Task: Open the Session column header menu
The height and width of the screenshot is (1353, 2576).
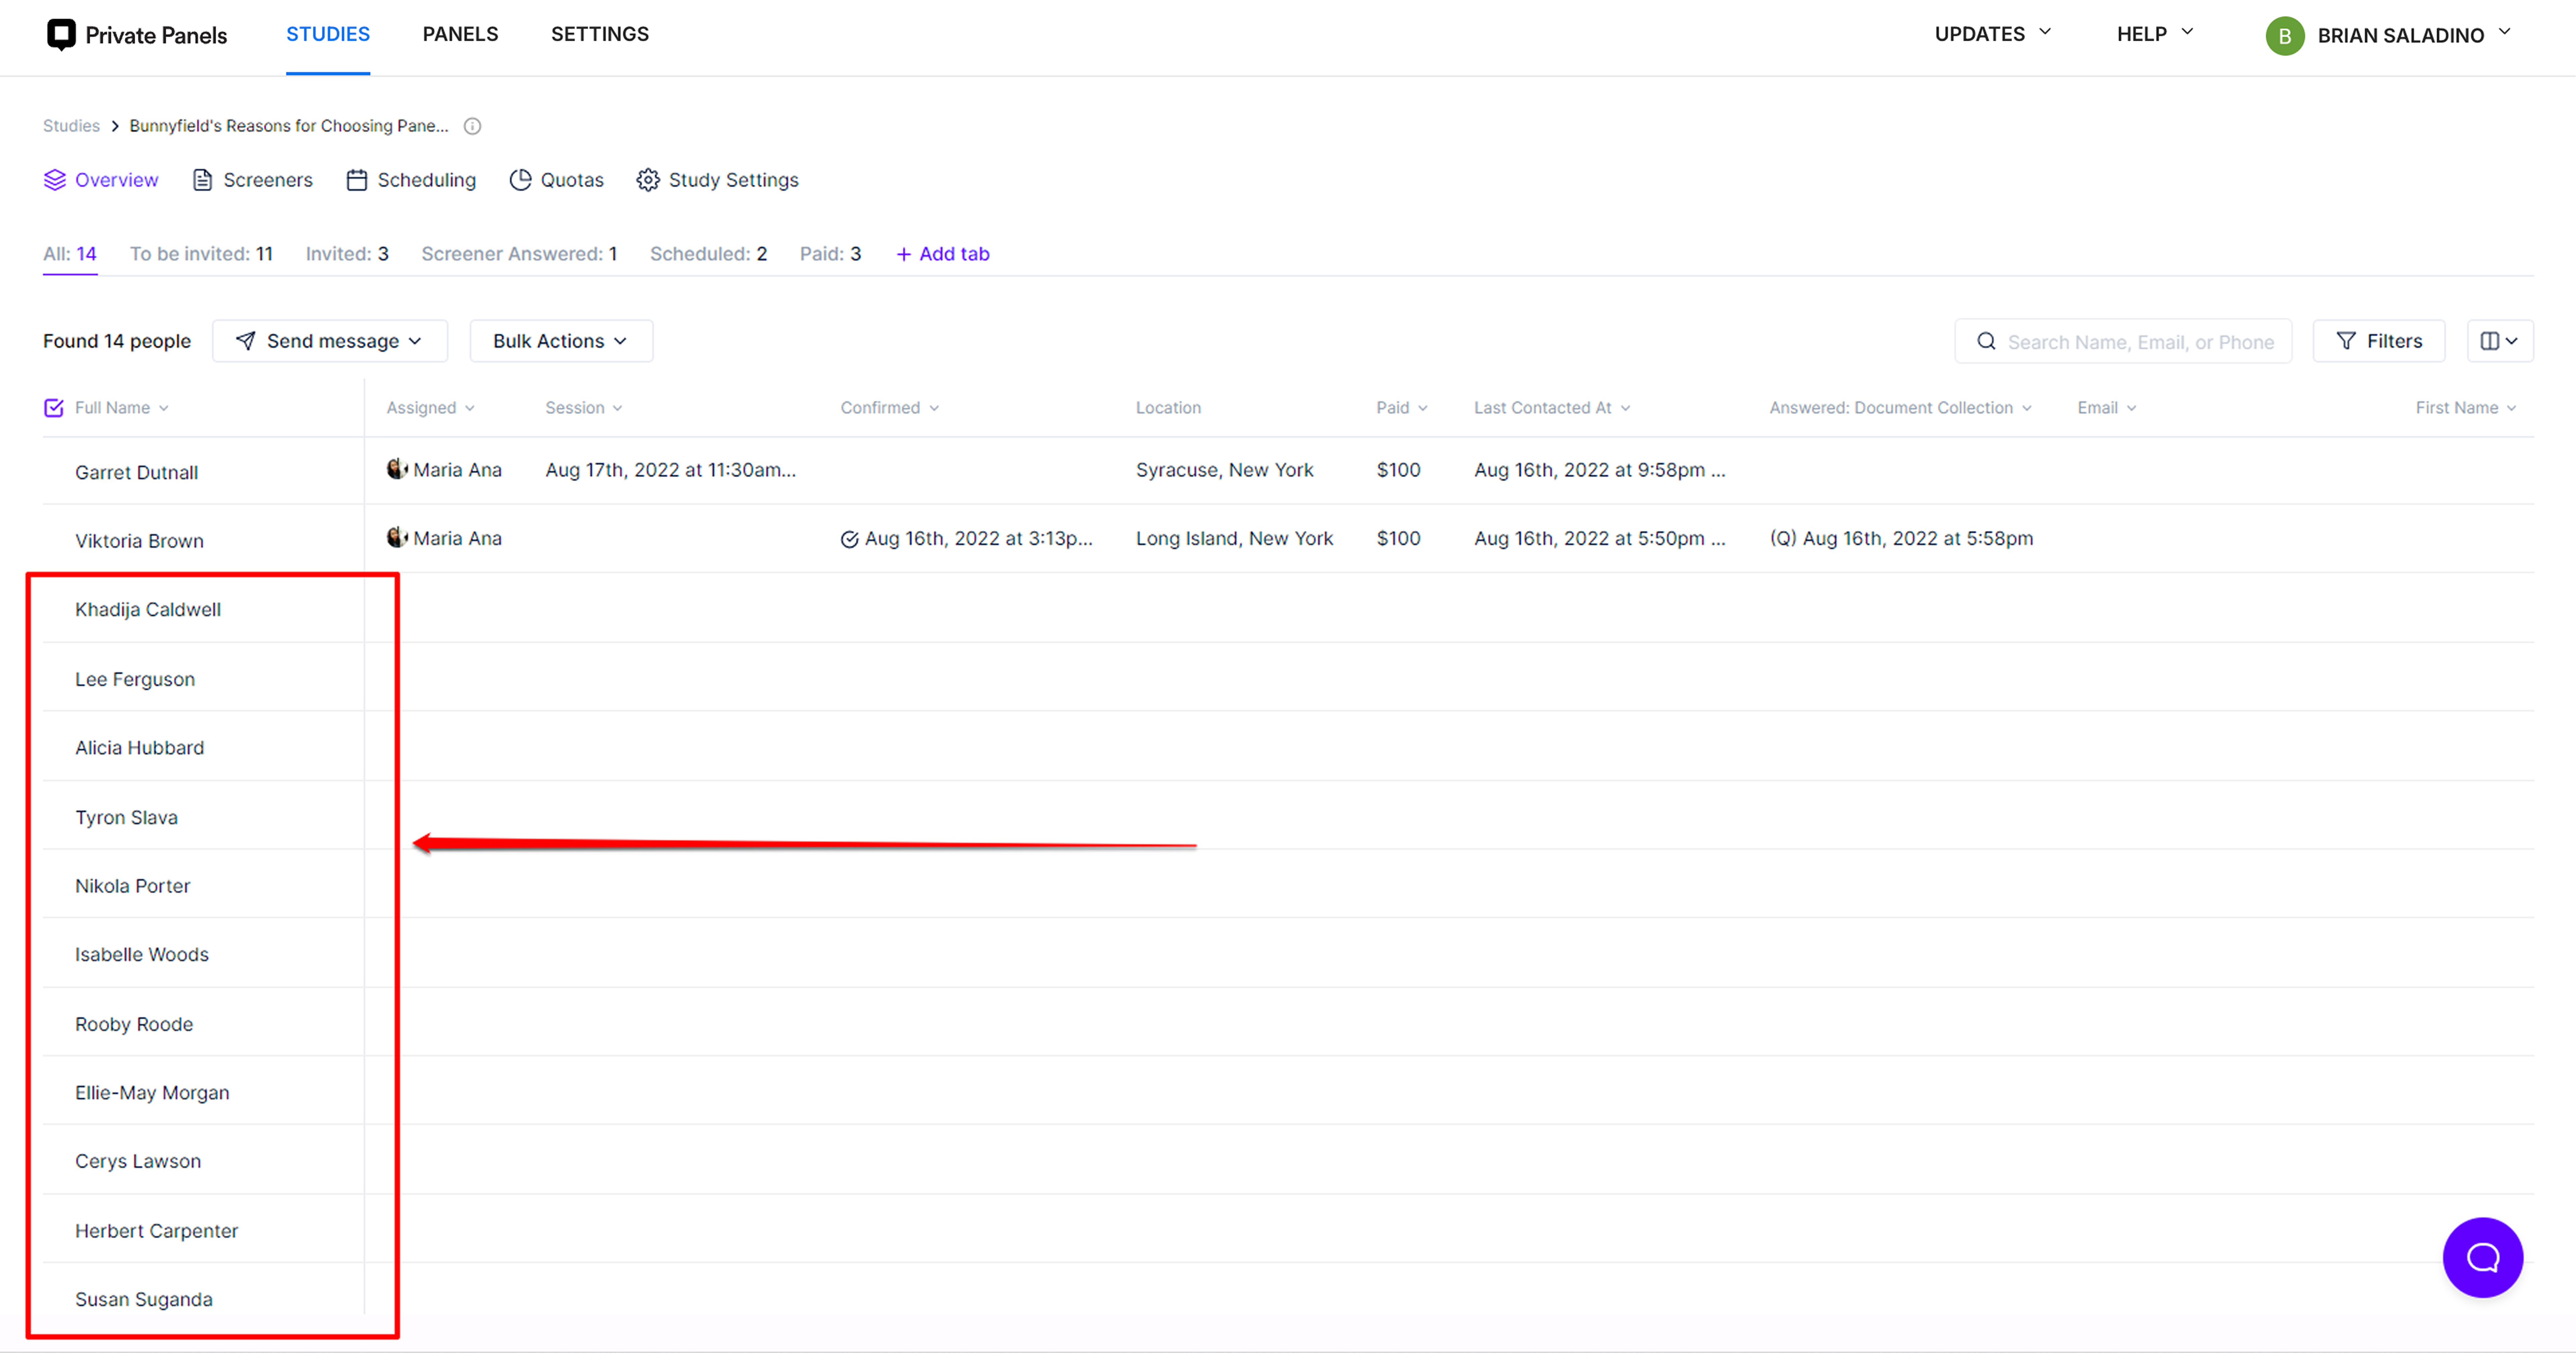Action: point(584,408)
